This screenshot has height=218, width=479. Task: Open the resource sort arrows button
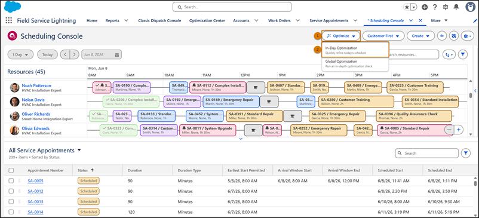pyautogui.click(x=449, y=54)
